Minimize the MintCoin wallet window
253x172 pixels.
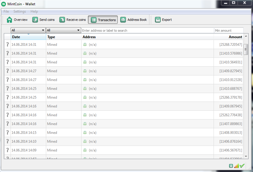226,3
